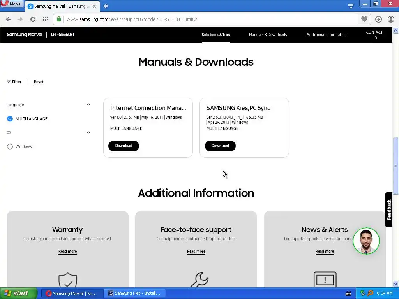Click the scrollbar down arrow
The width and height of the screenshot is (399, 299).
[x=395, y=284]
